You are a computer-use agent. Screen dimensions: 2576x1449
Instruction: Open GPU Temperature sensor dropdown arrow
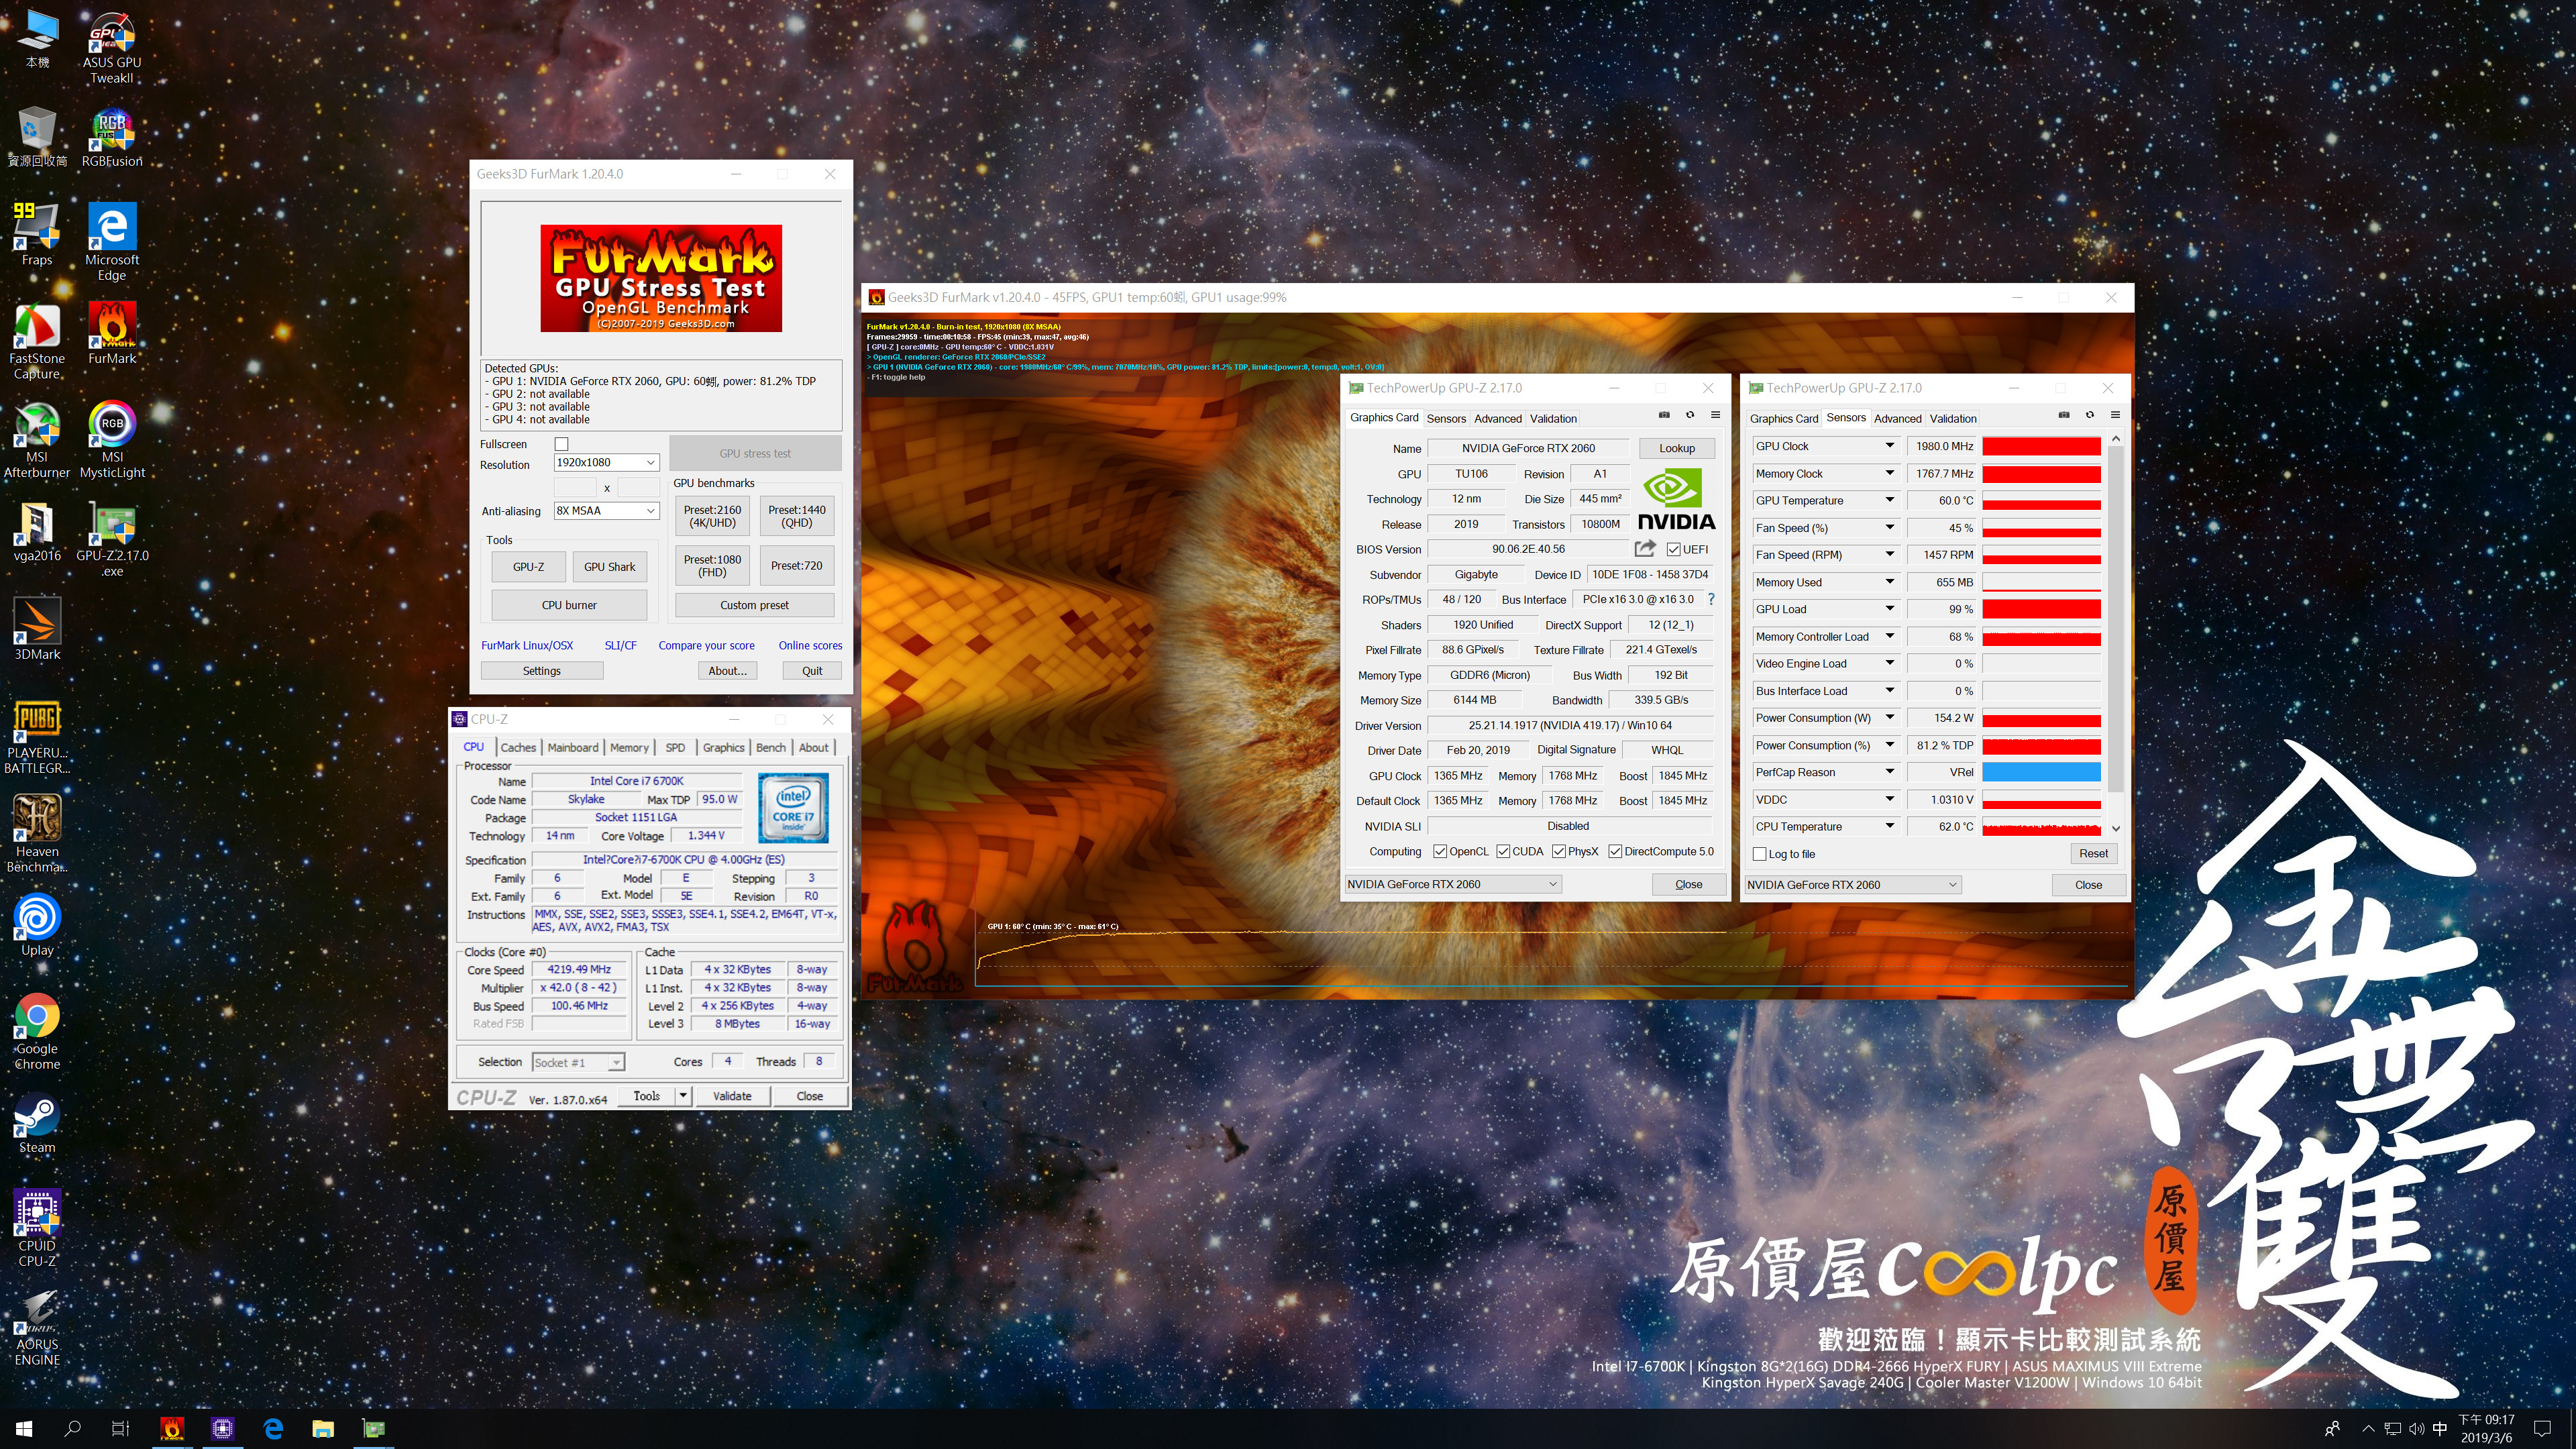coord(1890,500)
